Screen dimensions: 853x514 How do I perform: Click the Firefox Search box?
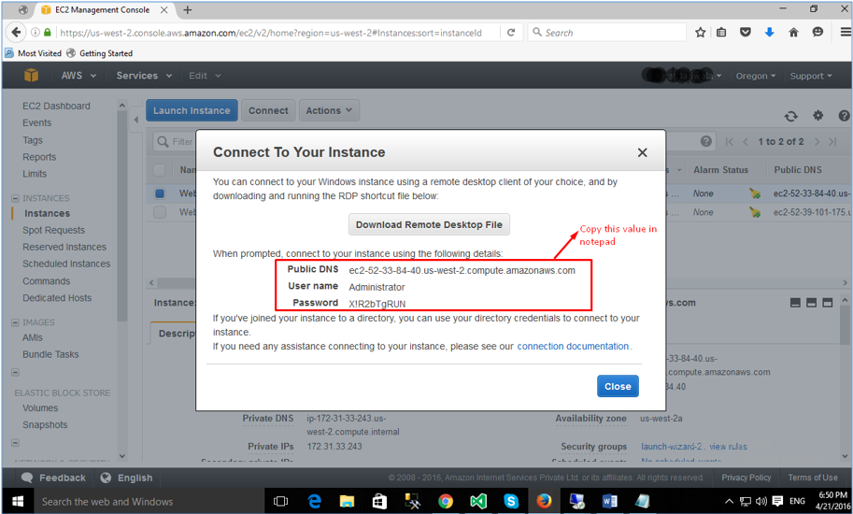[x=606, y=33]
